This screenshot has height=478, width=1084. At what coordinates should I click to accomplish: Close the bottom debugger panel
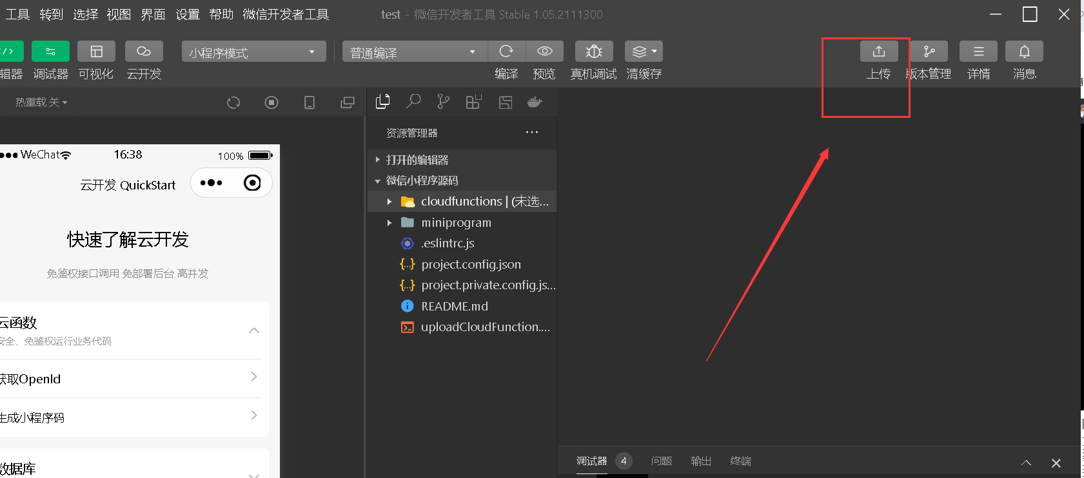[1056, 463]
